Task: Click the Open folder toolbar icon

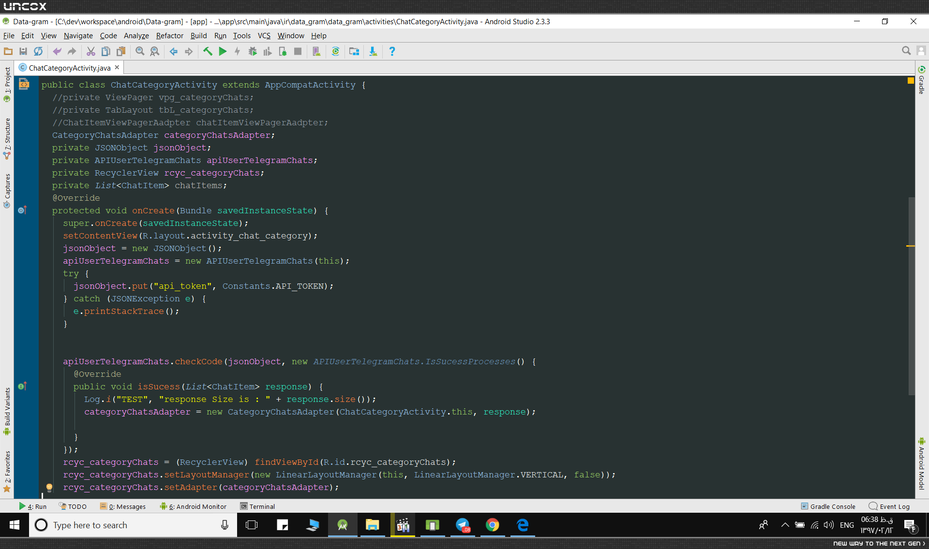Action: click(x=8, y=51)
